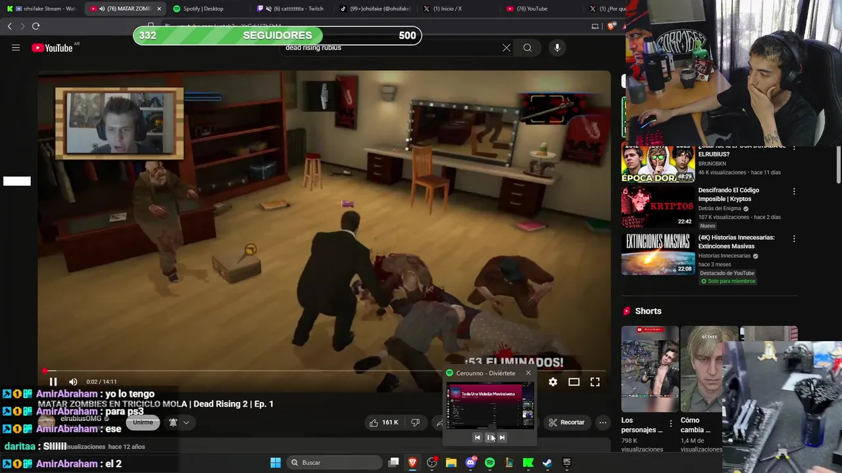The image size is (842, 473).
Task: Open '(4K) Historias Innecesarias' video title
Action: [736, 242]
